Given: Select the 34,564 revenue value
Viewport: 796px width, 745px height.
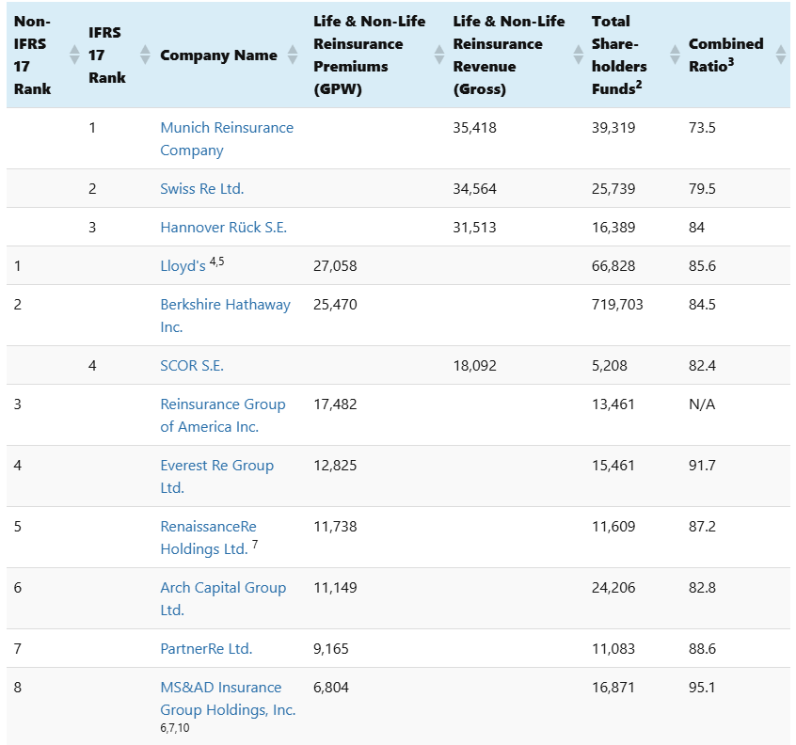Looking at the screenshot, I should tap(474, 189).
